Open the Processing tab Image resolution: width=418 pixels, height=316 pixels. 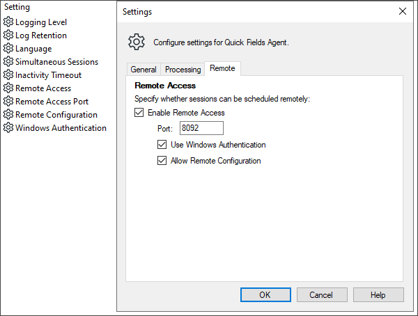coord(183,70)
